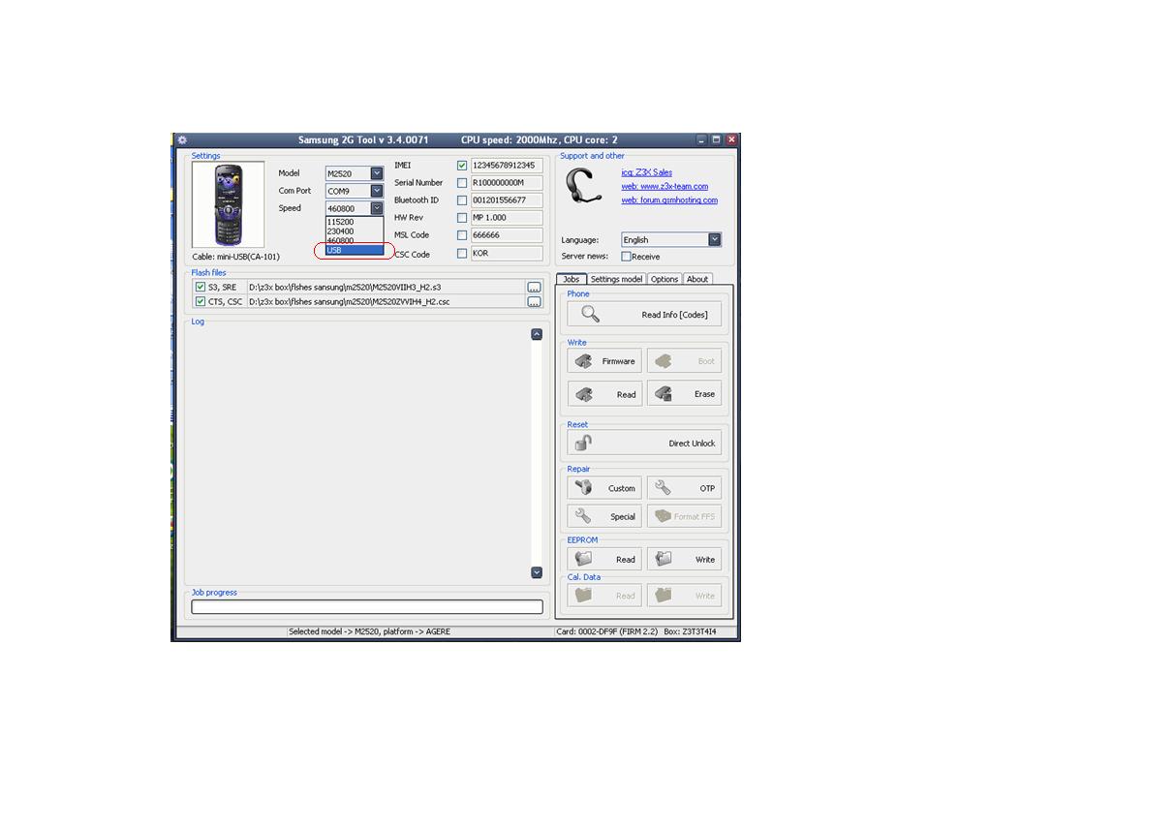Screen dimensions: 1175x830
Task: Click the Serial Number field R100000000M
Action: [507, 183]
